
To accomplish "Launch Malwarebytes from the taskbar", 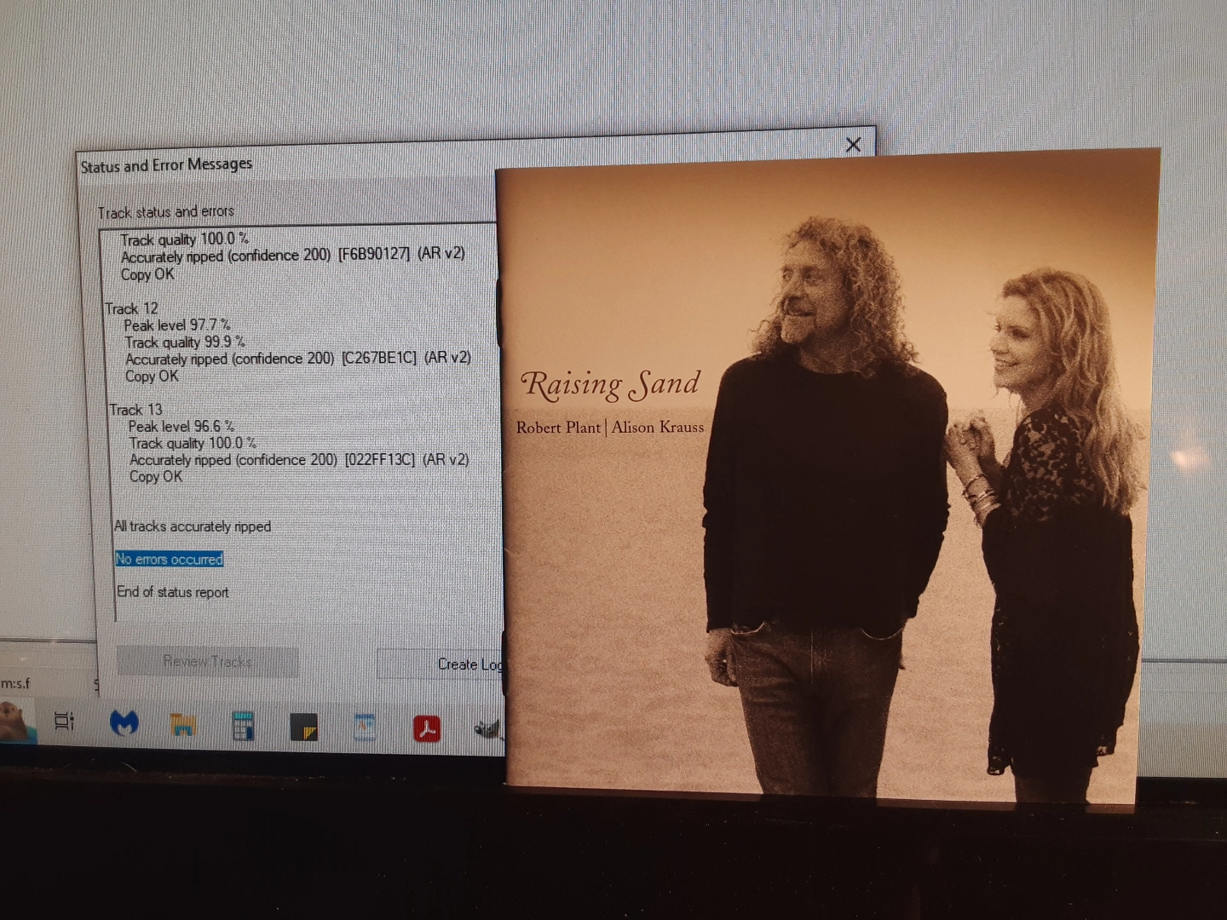I will coord(124,723).
